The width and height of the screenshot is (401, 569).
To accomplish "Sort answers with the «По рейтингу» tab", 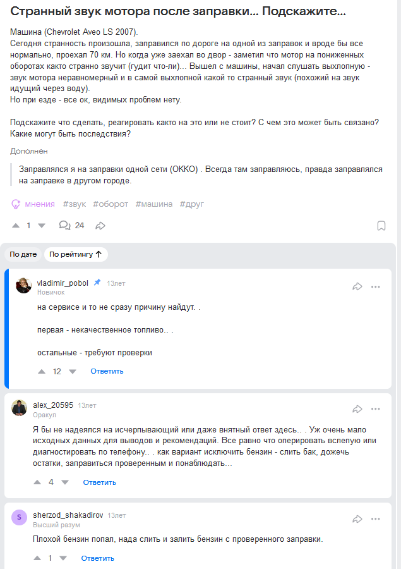I will (76, 254).
